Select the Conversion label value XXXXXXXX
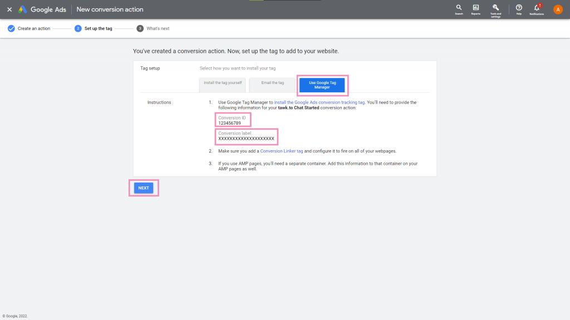The width and height of the screenshot is (570, 320). (246, 139)
